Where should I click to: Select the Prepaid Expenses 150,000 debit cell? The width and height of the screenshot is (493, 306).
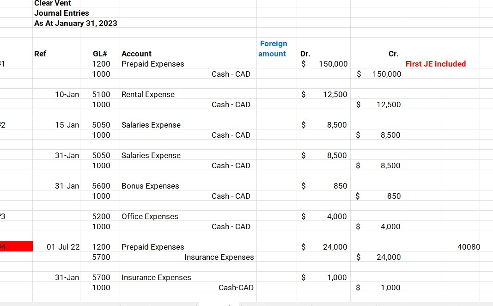click(323, 64)
